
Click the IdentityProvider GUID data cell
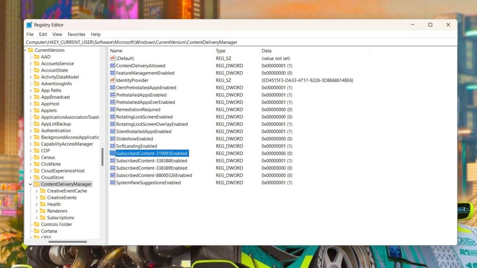tap(307, 80)
